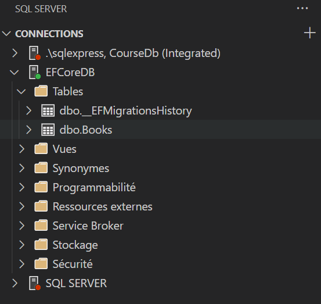This screenshot has width=321, height=304.
Task: Select the EFCoreDB connection label
Action: pos(70,72)
